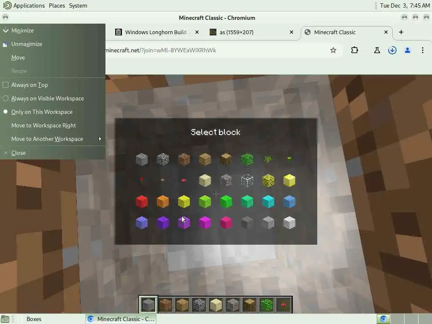Click the Minecraft Classic taskbar button
This screenshot has height=324, width=432.
click(x=121, y=319)
